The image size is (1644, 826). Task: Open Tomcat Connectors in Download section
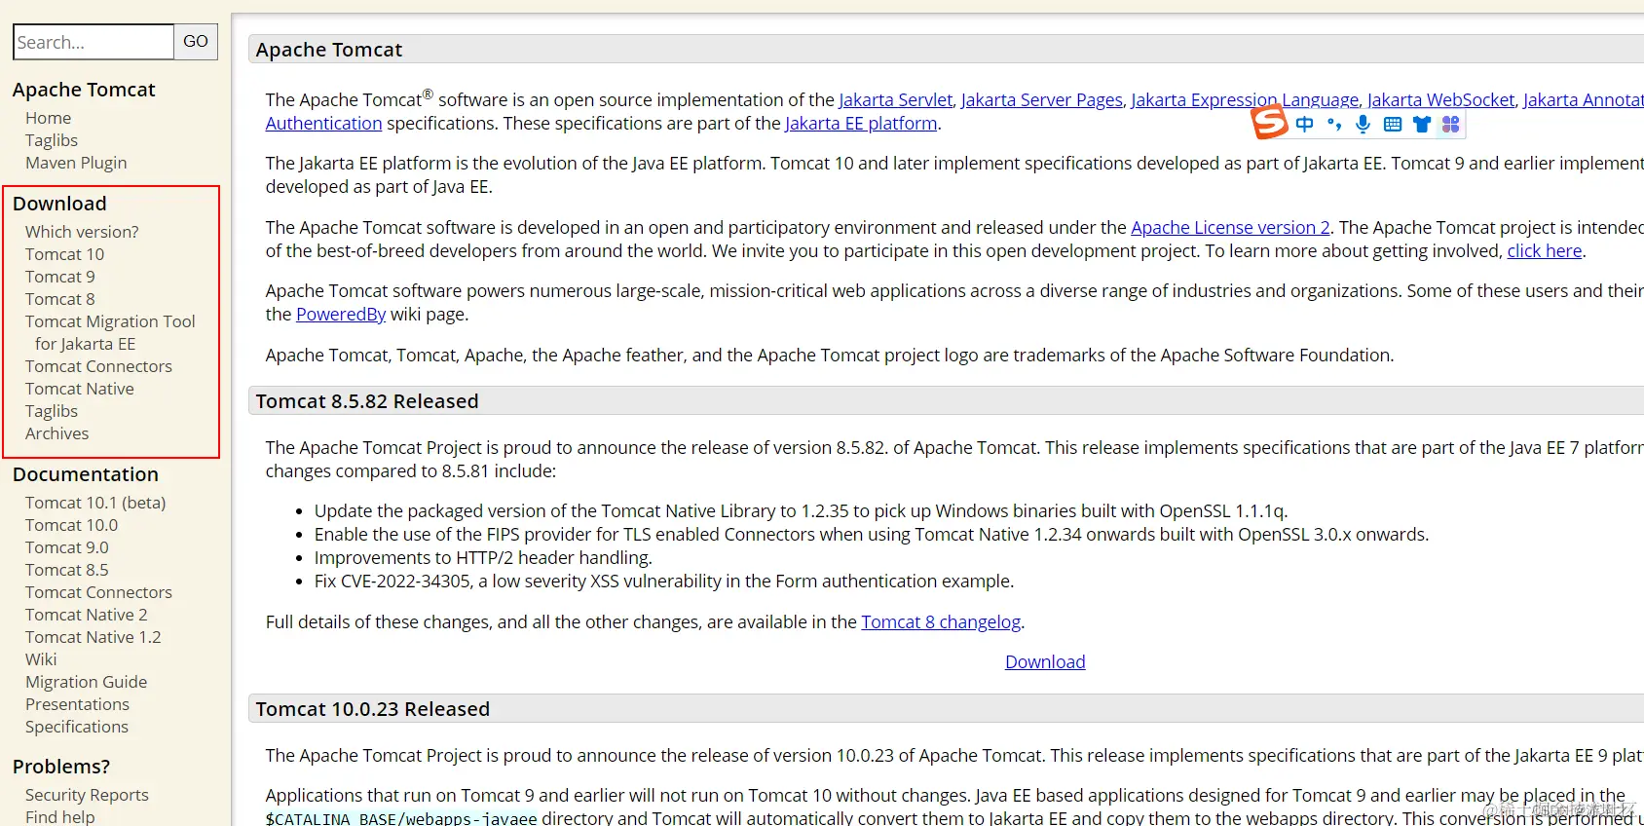pyautogui.click(x=98, y=366)
